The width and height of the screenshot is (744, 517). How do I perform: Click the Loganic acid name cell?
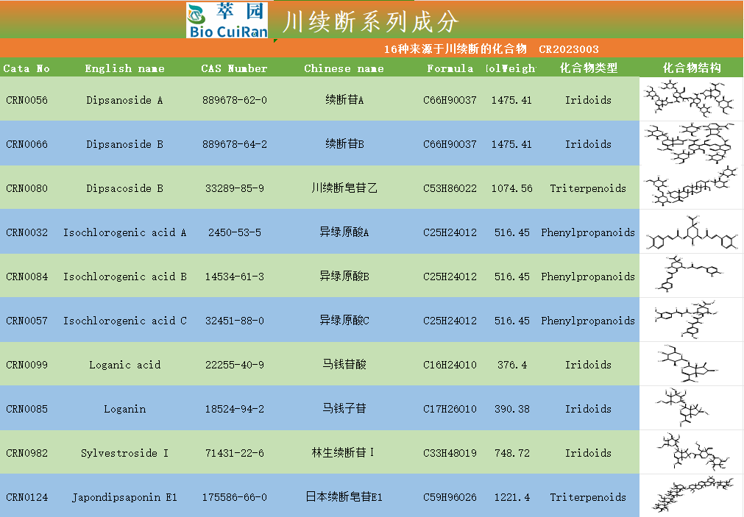[125, 365]
